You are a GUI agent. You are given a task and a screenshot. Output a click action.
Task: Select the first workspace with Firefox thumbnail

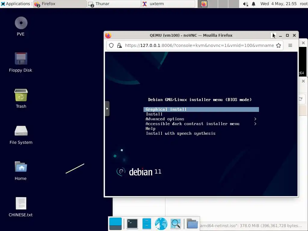click(x=204, y=4)
